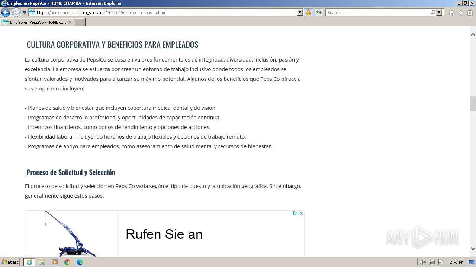Open the Tools gear icon
The image size is (476, 267).
pos(470,13)
